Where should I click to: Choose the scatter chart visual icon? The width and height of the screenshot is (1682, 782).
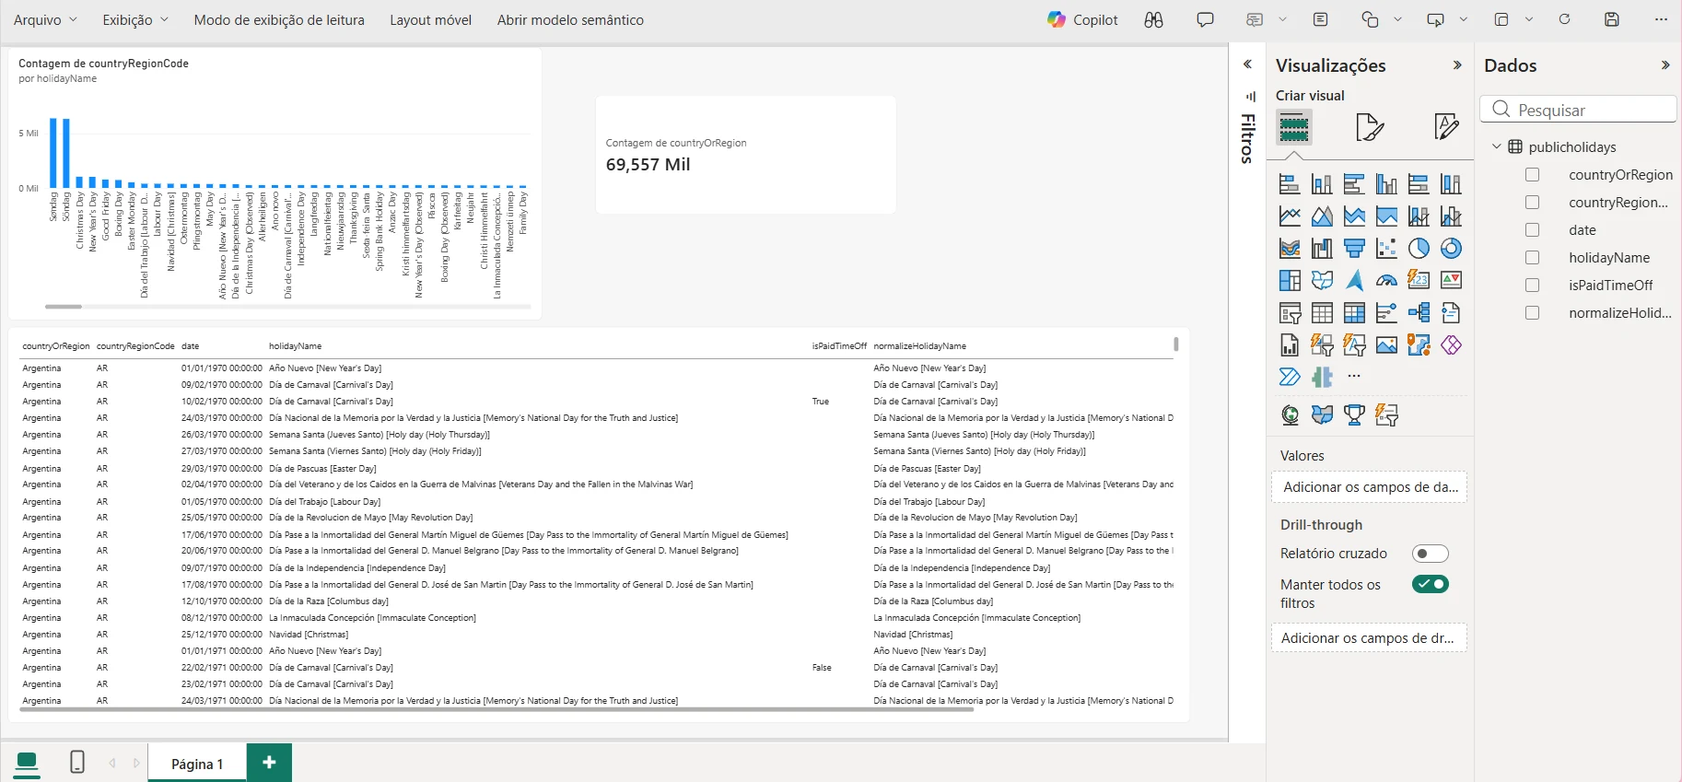tap(1386, 249)
